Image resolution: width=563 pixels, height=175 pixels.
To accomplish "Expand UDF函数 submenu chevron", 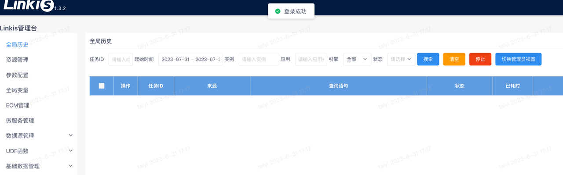I will point(71,150).
